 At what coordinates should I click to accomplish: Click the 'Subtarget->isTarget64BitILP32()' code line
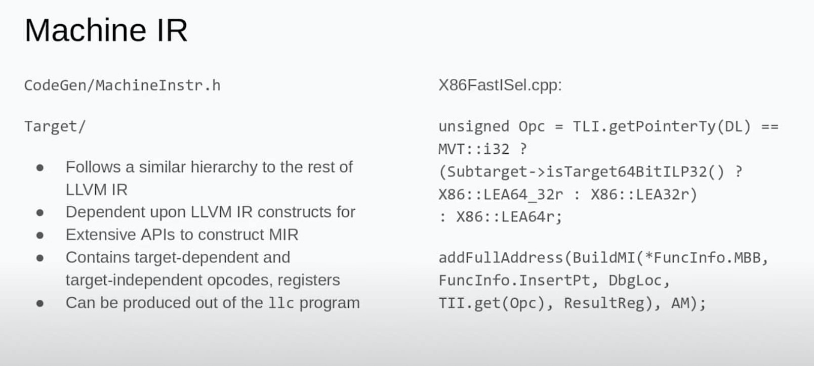point(590,172)
